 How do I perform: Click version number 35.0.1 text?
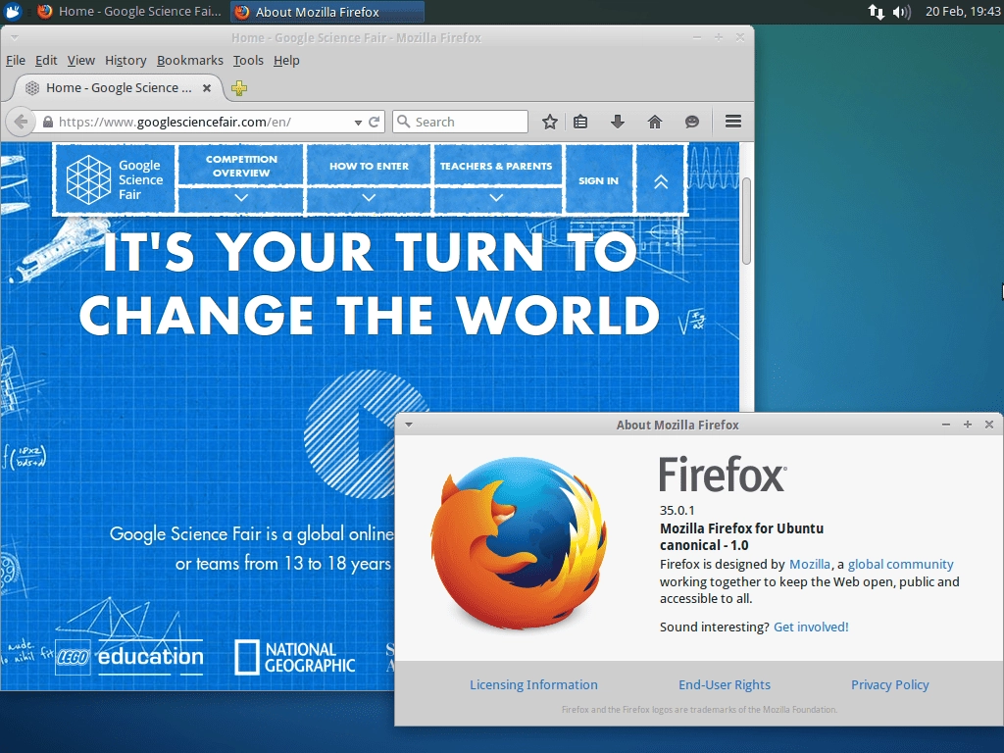coord(677,510)
